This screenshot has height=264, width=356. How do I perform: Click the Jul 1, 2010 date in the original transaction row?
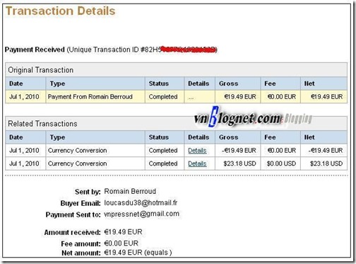click(x=24, y=97)
